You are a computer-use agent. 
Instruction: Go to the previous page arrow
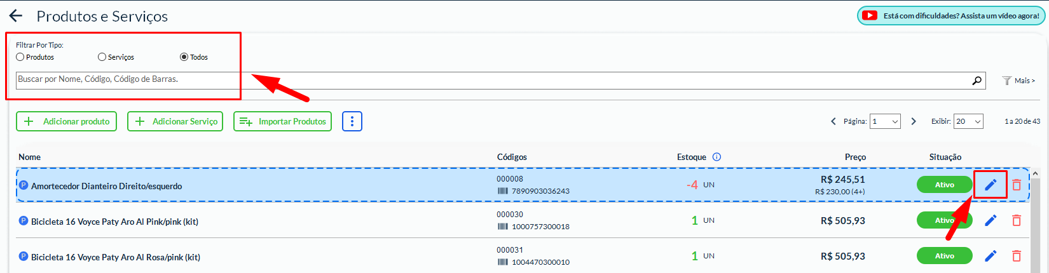tap(833, 121)
